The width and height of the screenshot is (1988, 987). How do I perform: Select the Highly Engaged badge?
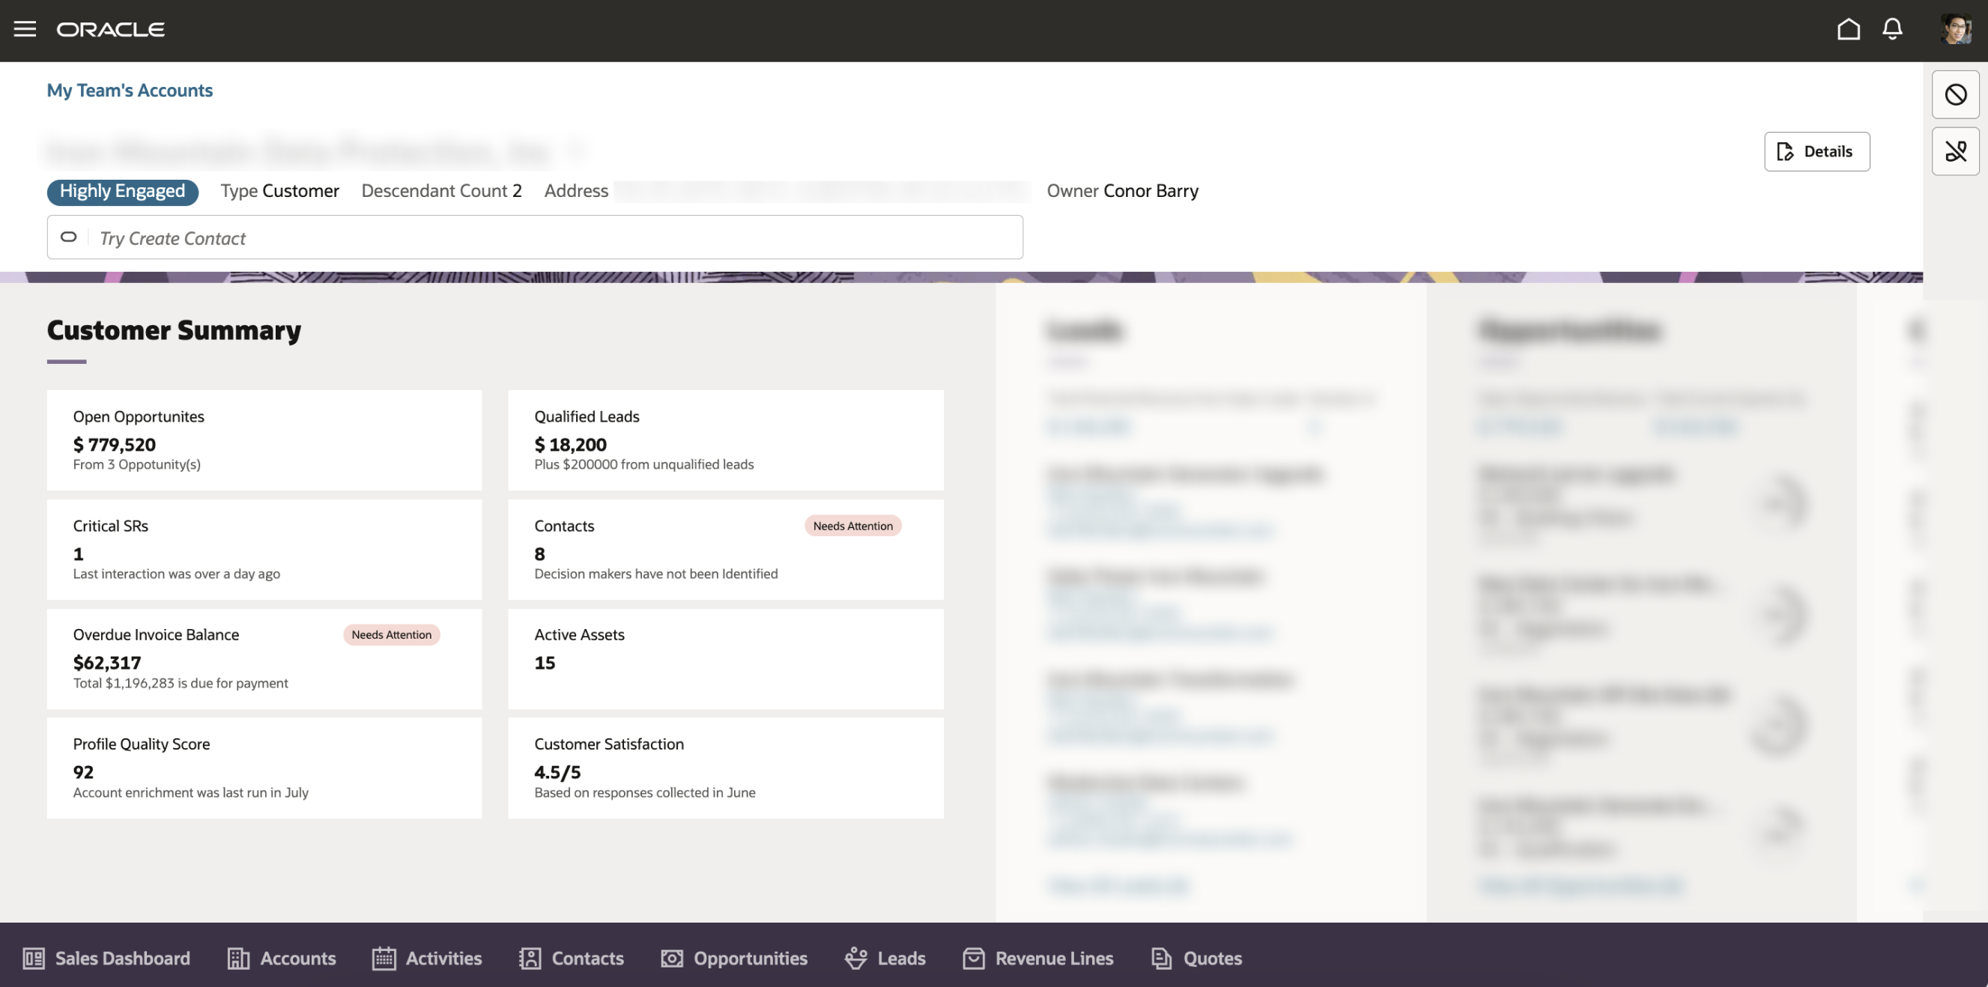[x=122, y=192]
